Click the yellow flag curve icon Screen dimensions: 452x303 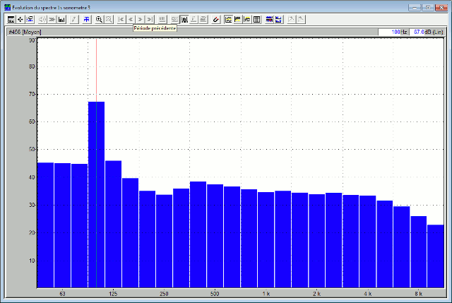(238, 19)
